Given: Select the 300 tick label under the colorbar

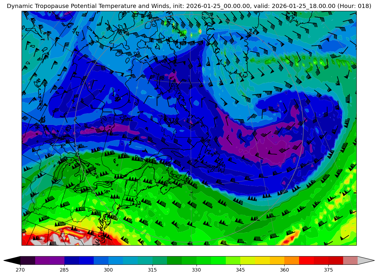Looking at the screenshot, I should 108,270.
